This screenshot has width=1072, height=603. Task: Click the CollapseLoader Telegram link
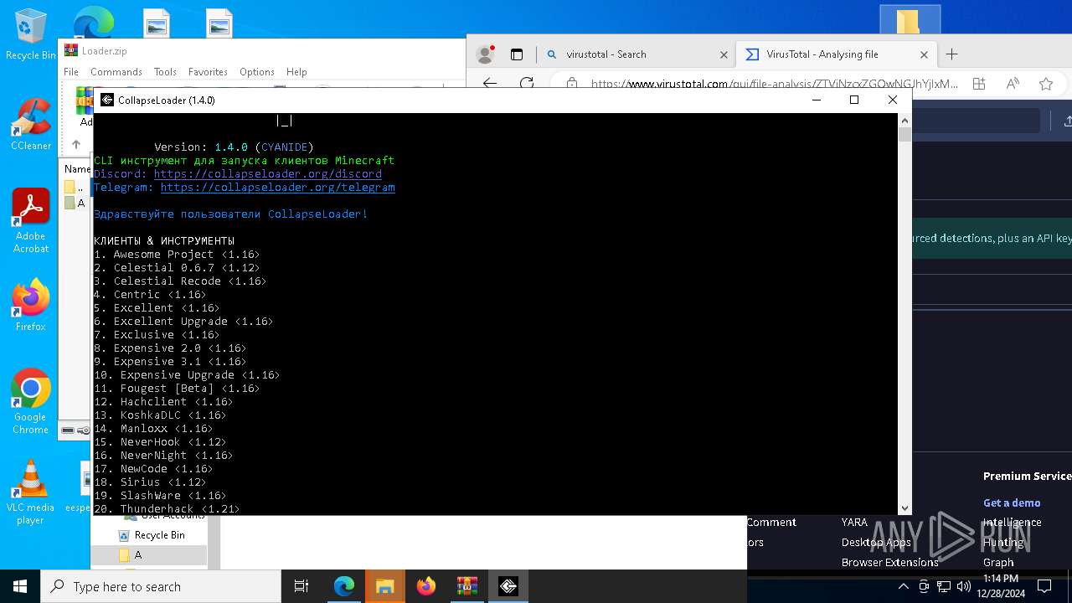tap(278, 188)
